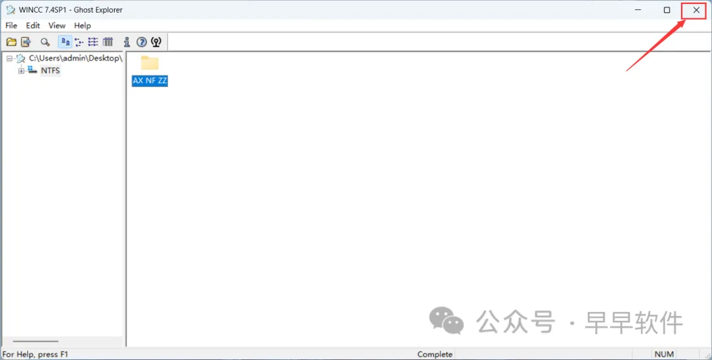Click the Extract toolbar icon with the arrow
The height and width of the screenshot is (360, 712).
coord(26,42)
